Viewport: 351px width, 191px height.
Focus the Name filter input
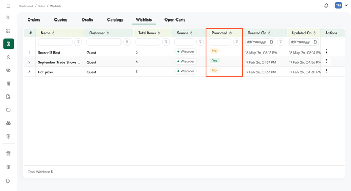[x=55, y=42]
